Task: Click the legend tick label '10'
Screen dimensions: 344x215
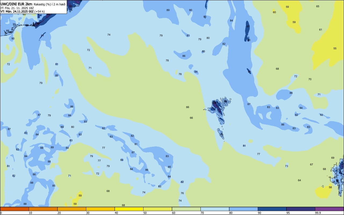Action: [x=30, y=213]
